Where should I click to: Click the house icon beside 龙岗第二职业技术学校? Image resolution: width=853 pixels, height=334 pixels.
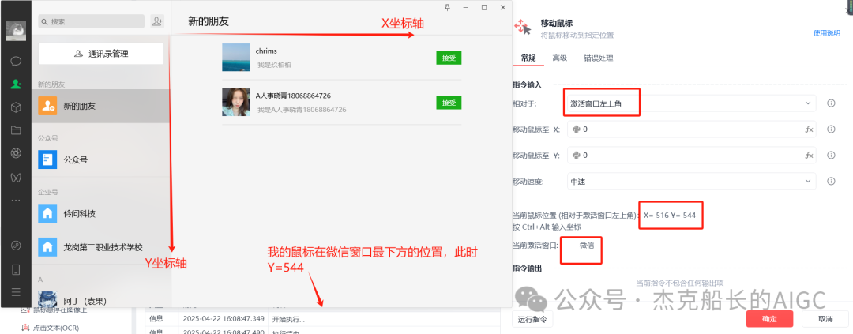(48, 247)
